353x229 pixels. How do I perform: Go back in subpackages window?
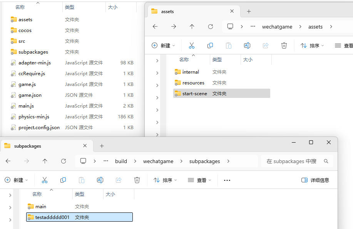coord(8,161)
